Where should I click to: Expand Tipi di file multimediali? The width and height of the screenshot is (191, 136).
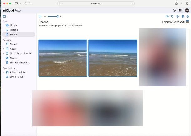(x=3, y=53)
